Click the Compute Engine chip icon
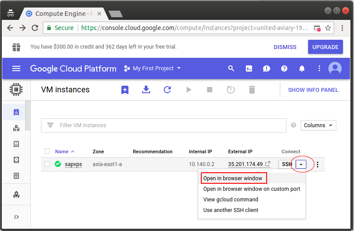The width and height of the screenshot is (354, 231). 16,90
